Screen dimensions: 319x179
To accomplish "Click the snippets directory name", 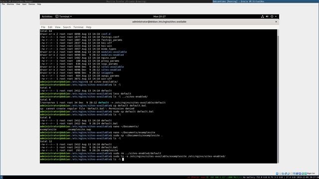I will point(107,73).
